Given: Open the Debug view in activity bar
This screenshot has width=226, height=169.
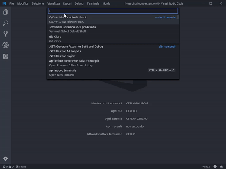Looking at the screenshot, I should pos(6,45).
